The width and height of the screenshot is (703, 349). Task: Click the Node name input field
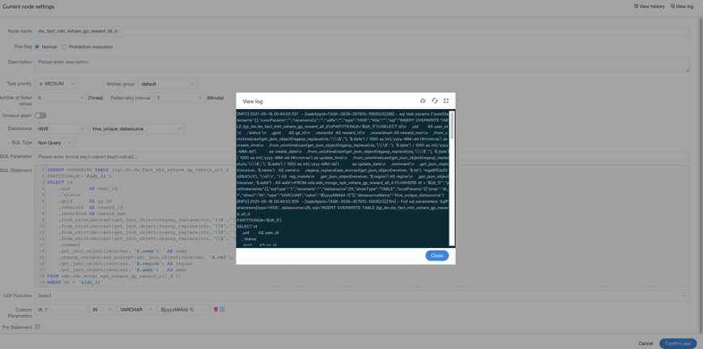point(362,31)
